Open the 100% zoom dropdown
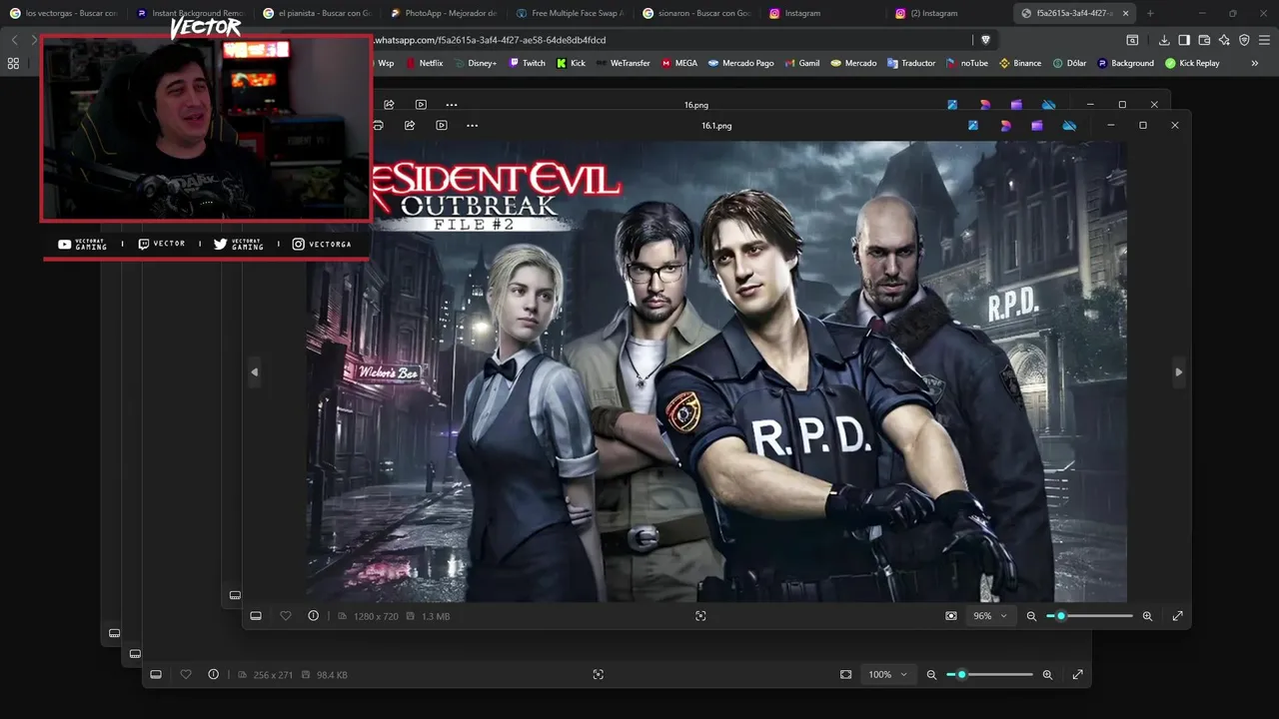The height and width of the screenshot is (719, 1279). [888, 675]
